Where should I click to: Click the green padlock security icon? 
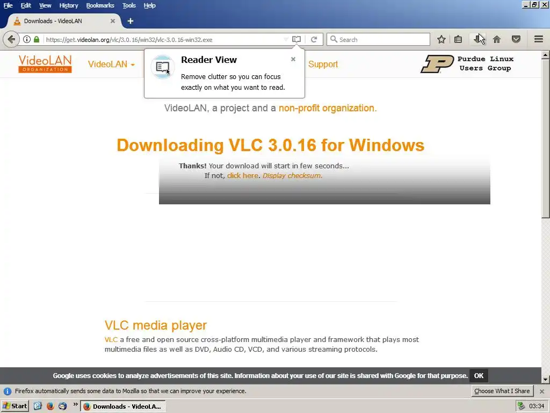37,39
